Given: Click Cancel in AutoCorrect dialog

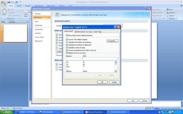Looking at the screenshot, I should click(x=114, y=82).
